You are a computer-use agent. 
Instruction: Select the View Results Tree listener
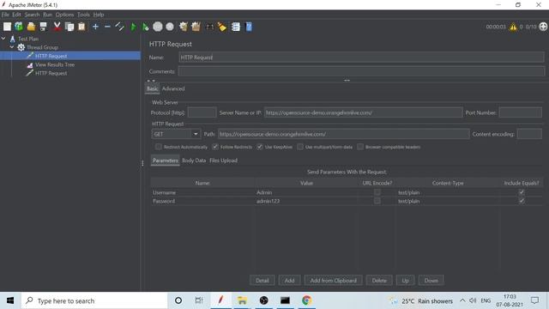tap(55, 64)
